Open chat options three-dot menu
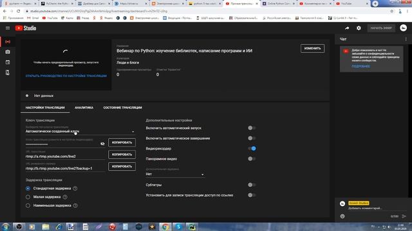This screenshot has height=231, width=412. point(406,39)
